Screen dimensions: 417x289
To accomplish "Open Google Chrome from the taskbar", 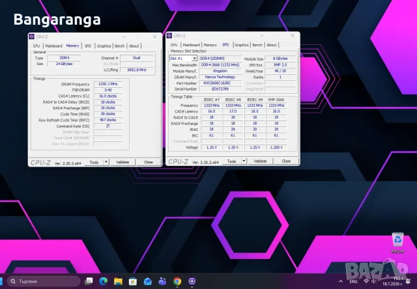I will point(177,281).
